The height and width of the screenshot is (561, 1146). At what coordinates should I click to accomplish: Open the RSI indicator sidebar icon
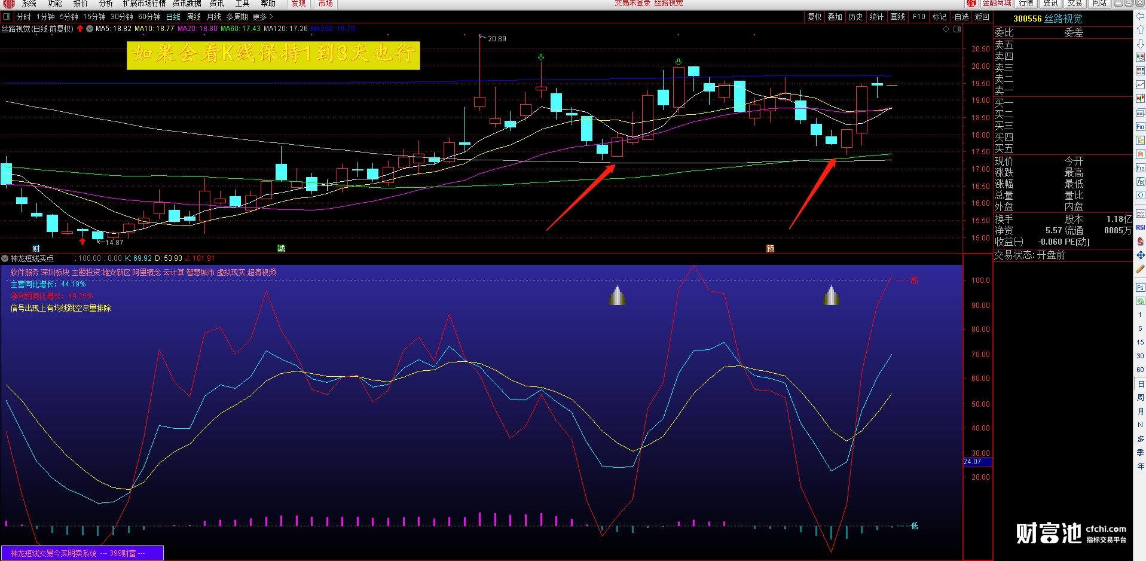[1140, 227]
